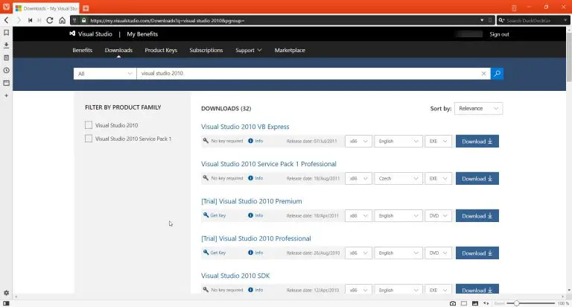The height and width of the screenshot is (307, 572).
Task: Open the Sort by Relevance dropdown
Action: click(478, 108)
